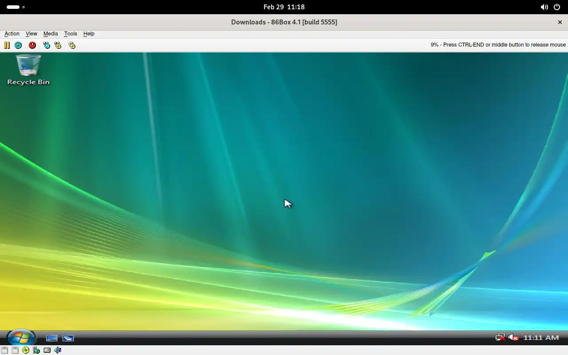Screen dimensions: 568x355
Task: Send Ctrl+Alt+Del using the toolbar icon
Action: [x=47, y=45]
